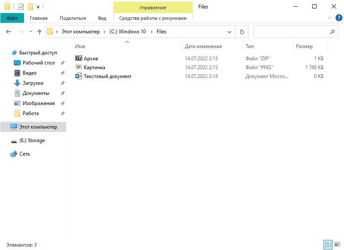This screenshot has height=250, width=344.
Task: Sort files by Дата изменения column header
Action: tap(203, 46)
